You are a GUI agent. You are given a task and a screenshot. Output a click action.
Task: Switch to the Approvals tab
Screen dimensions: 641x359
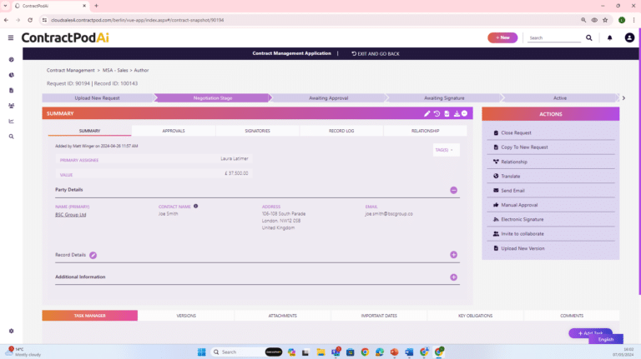[x=174, y=131]
